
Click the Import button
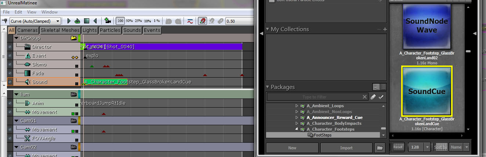(x=346, y=148)
